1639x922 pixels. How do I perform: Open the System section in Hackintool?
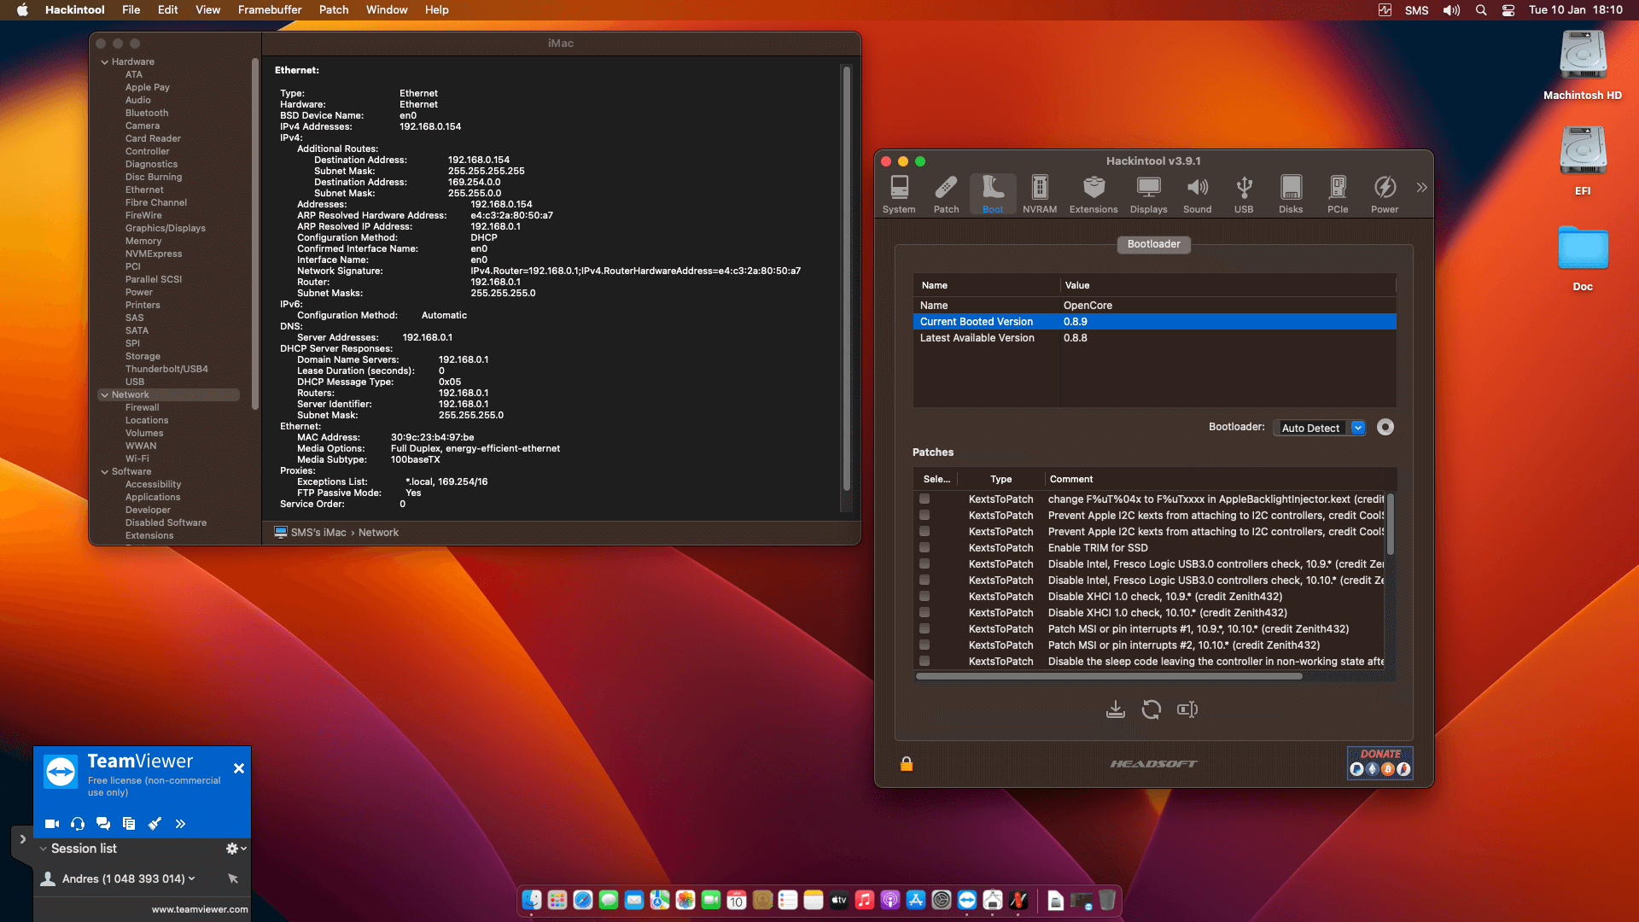point(898,193)
